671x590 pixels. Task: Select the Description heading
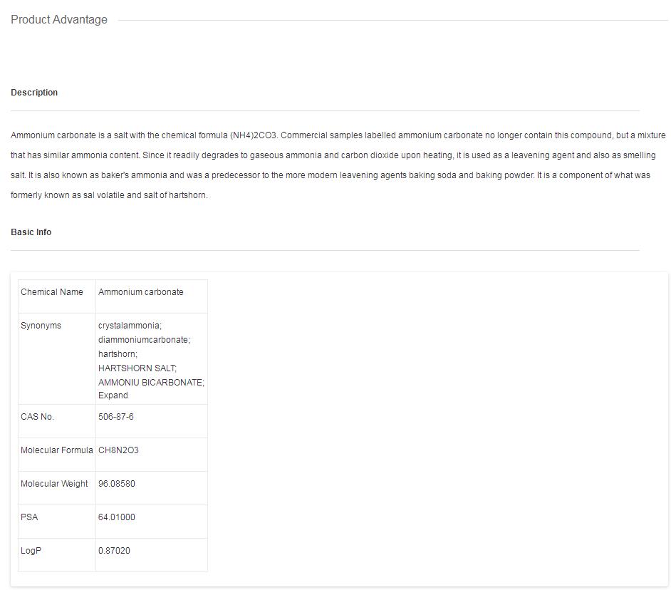[34, 93]
